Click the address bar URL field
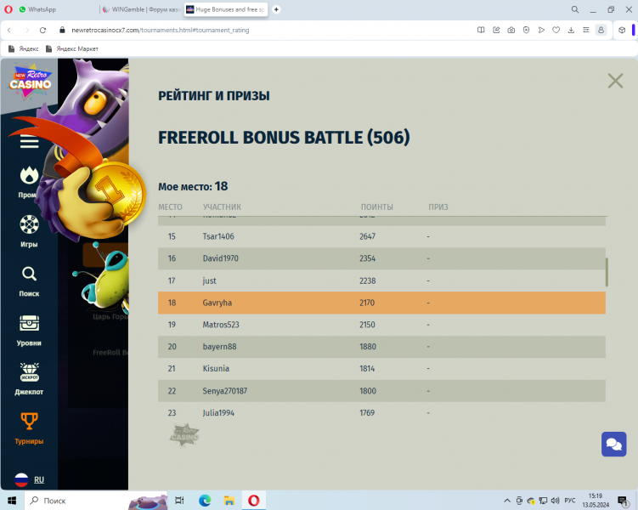This screenshot has width=638, height=510. 255,30
